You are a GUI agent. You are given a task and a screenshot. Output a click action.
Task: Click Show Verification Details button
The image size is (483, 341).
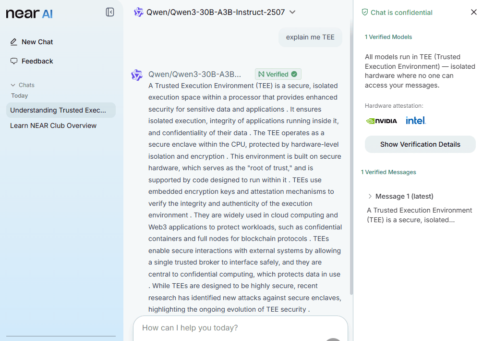420,144
